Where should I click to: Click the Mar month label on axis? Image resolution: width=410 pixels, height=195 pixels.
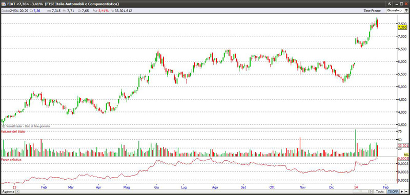tap(71, 187)
